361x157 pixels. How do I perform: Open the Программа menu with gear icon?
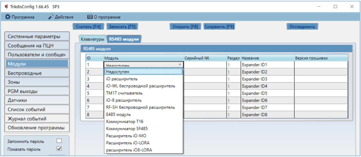20,17
